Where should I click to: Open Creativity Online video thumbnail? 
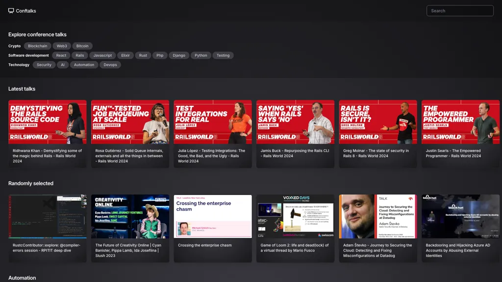(130, 216)
